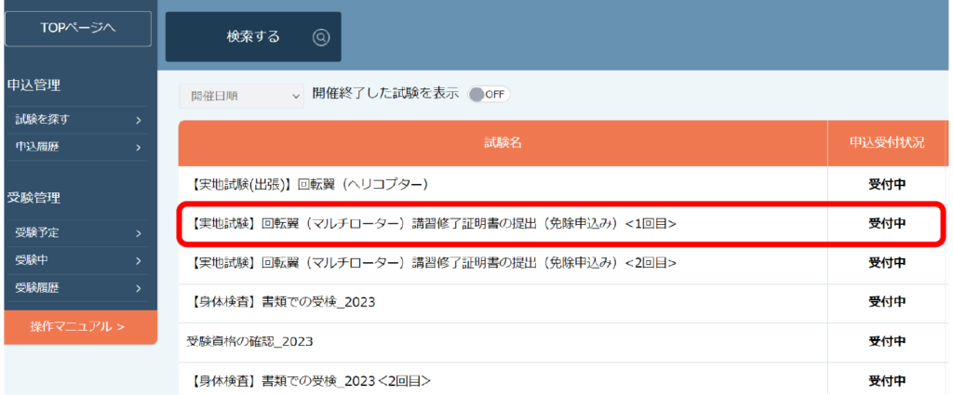Open 試験を探す menu item

(x=43, y=120)
